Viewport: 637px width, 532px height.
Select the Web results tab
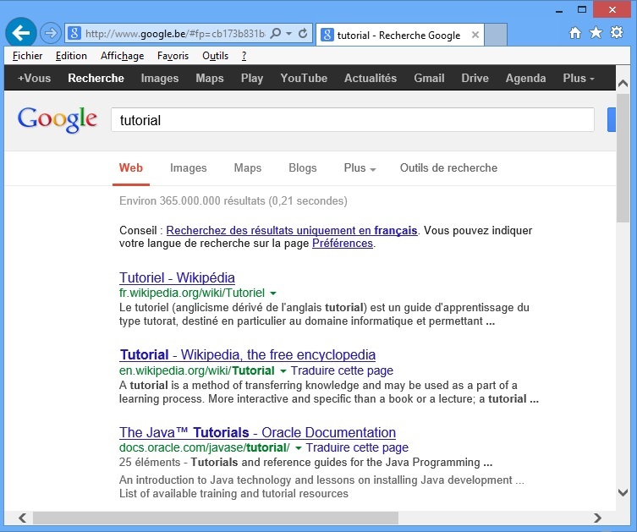click(x=131, y=167)
